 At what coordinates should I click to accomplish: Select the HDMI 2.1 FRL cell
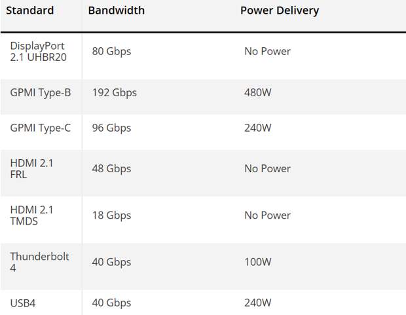(31, 169)
